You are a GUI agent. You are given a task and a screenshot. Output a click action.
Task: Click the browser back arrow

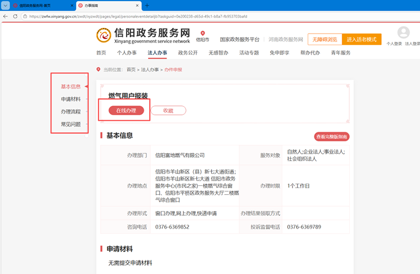[5, 16]
